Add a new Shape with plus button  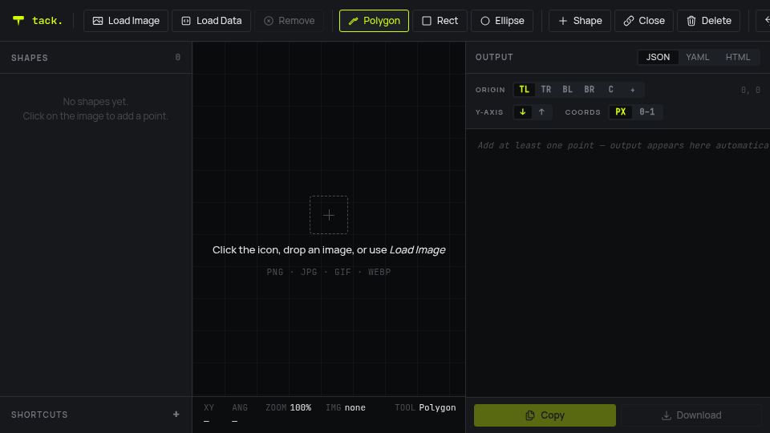(579, 21)
